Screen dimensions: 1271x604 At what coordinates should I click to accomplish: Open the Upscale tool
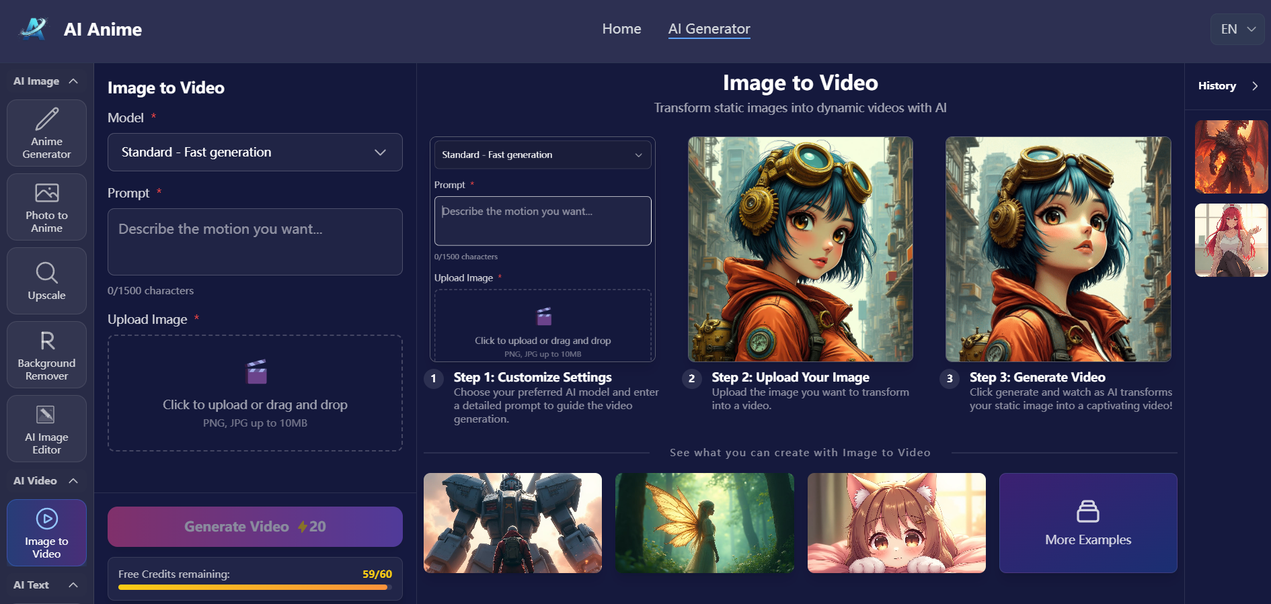click(x=46, y=281)
